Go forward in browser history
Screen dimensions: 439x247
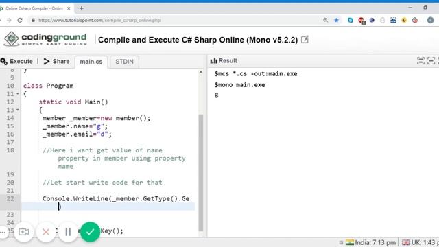click(9, 20)
